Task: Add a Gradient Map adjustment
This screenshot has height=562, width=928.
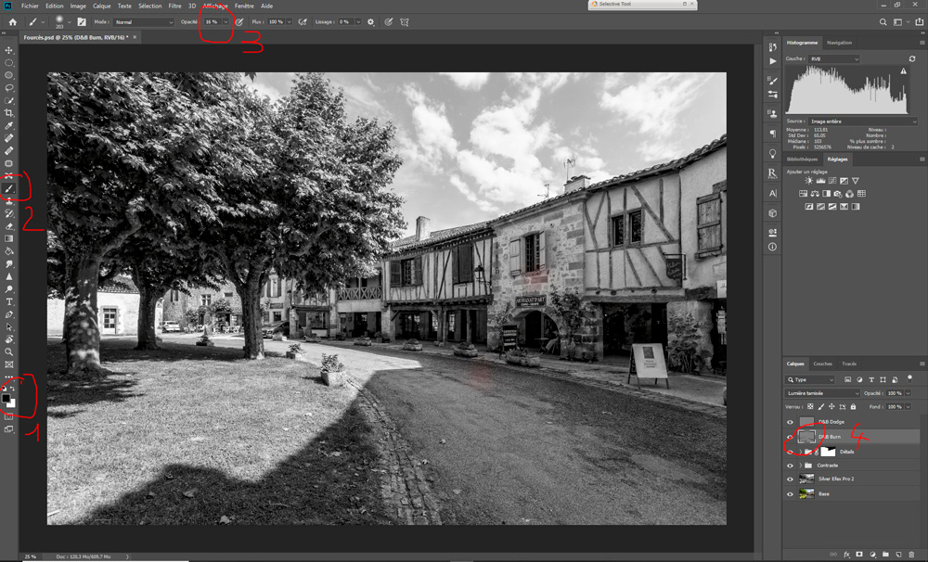Action: pos(856,207)
